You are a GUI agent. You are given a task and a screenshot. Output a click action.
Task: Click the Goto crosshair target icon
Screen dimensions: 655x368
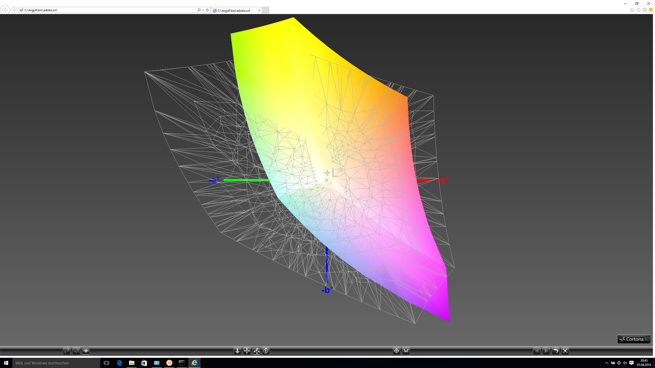(396, 351)
